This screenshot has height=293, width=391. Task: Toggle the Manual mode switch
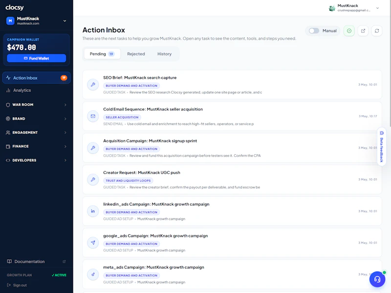(x=314, y=31)
